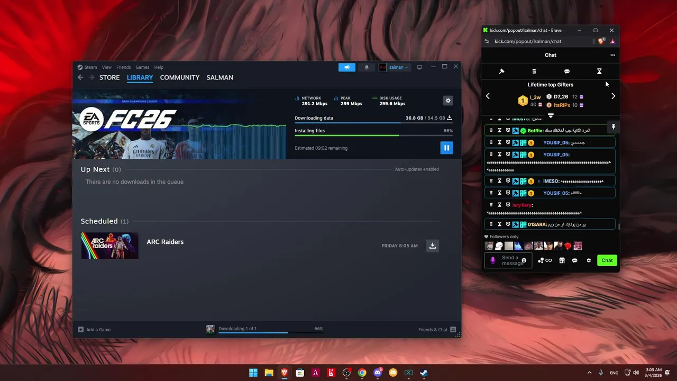Image resolution: width=677 pixels, height=381 pixels.
Task: Open Windows Start menu
Action: (x=253, y=373)
